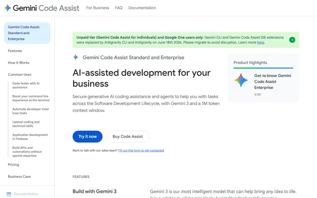317x198 pixels.
Task: Go to Features in the sidebar
Action: tap(15, 51)
